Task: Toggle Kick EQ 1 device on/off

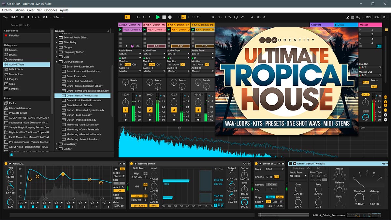Action: [x=7, y=164]
